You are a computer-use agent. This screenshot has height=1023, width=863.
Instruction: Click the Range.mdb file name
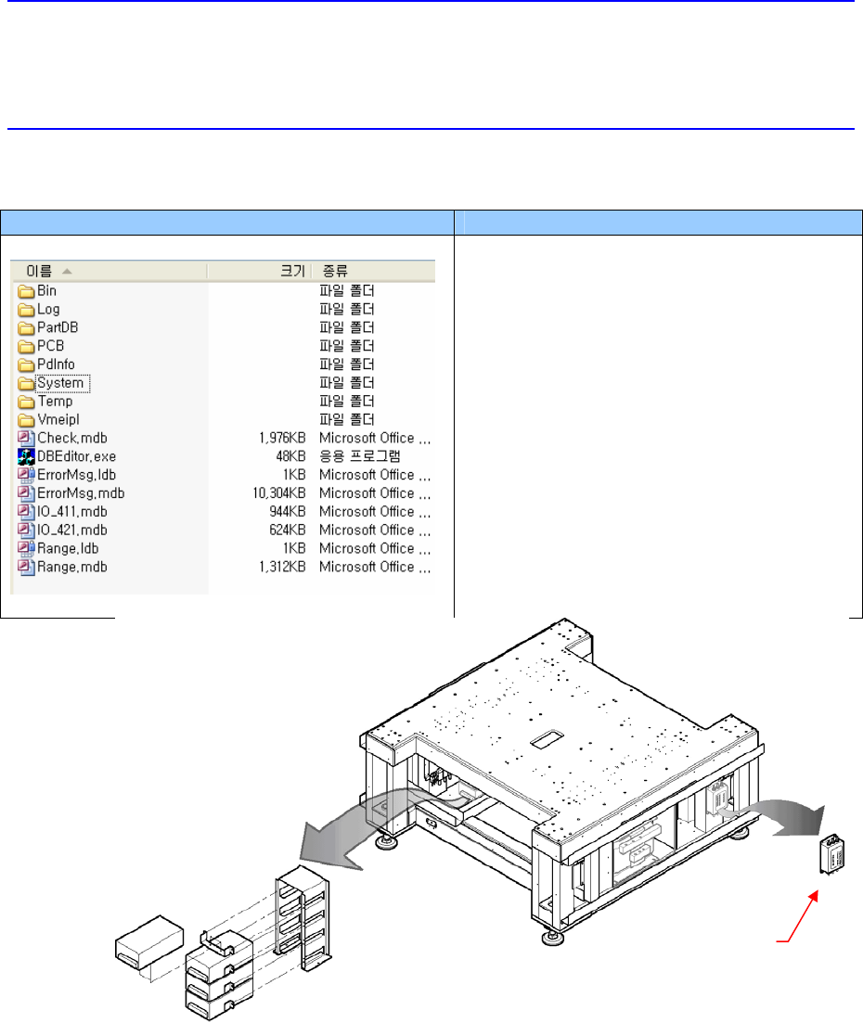(71, 567)
